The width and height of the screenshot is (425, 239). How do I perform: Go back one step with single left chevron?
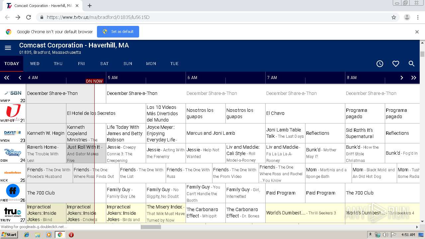click(x=20, y=78)
